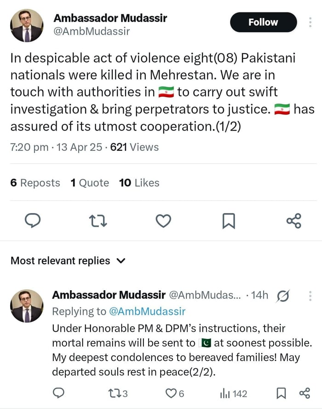View the 6 Reposts list

[35, 183]
